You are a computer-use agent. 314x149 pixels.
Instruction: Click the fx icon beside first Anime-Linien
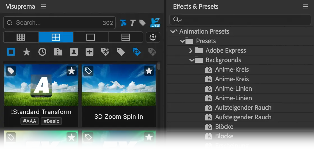(x=208, y=89)
